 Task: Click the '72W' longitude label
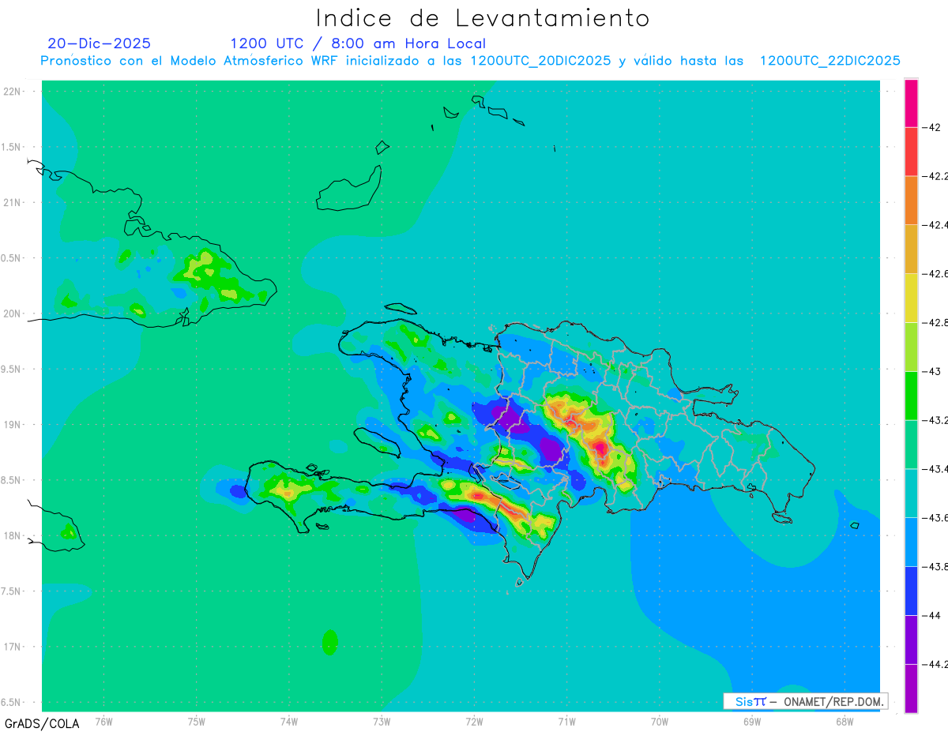[x=474, y=721]
